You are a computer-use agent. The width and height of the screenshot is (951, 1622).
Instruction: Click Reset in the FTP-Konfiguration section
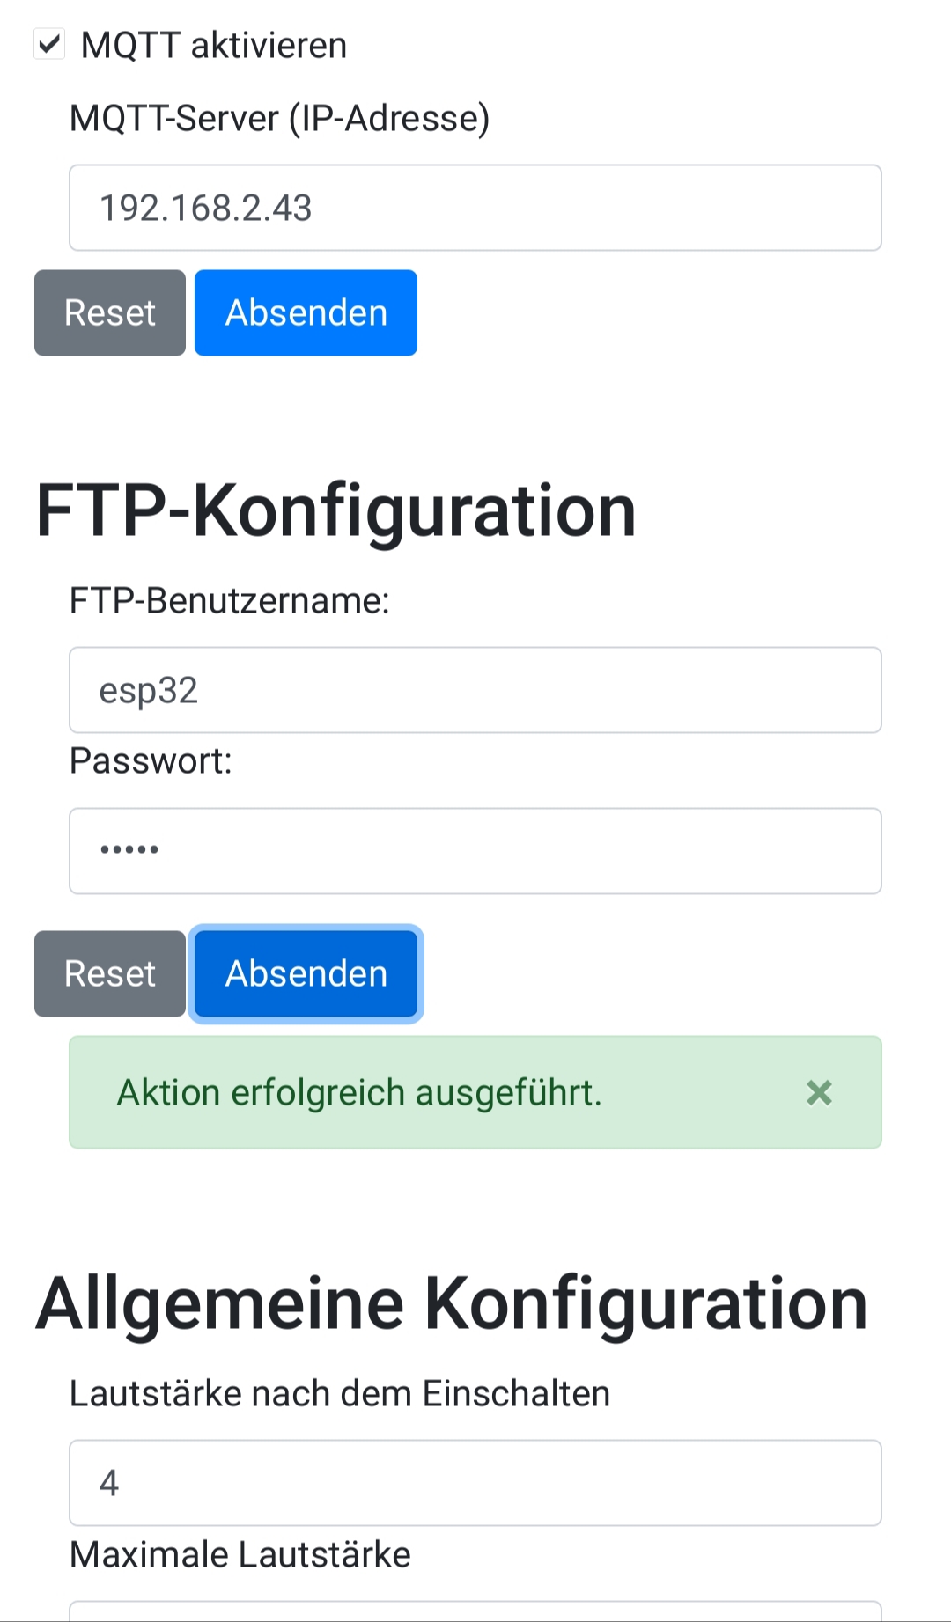tap(110, 973)
